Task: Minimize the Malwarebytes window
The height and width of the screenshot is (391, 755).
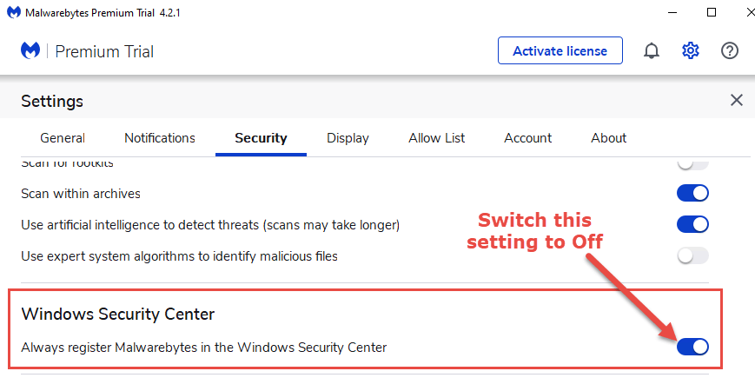Action: [672, 13]
